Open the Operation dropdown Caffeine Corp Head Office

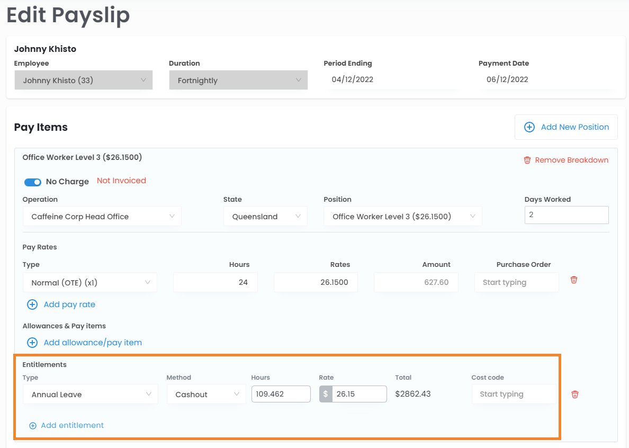pyautogui.click(x=102, y=217)
